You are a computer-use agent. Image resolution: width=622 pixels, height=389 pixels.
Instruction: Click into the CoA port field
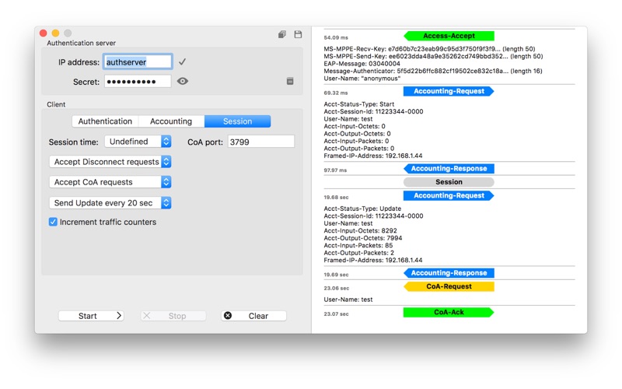point(260,142)
